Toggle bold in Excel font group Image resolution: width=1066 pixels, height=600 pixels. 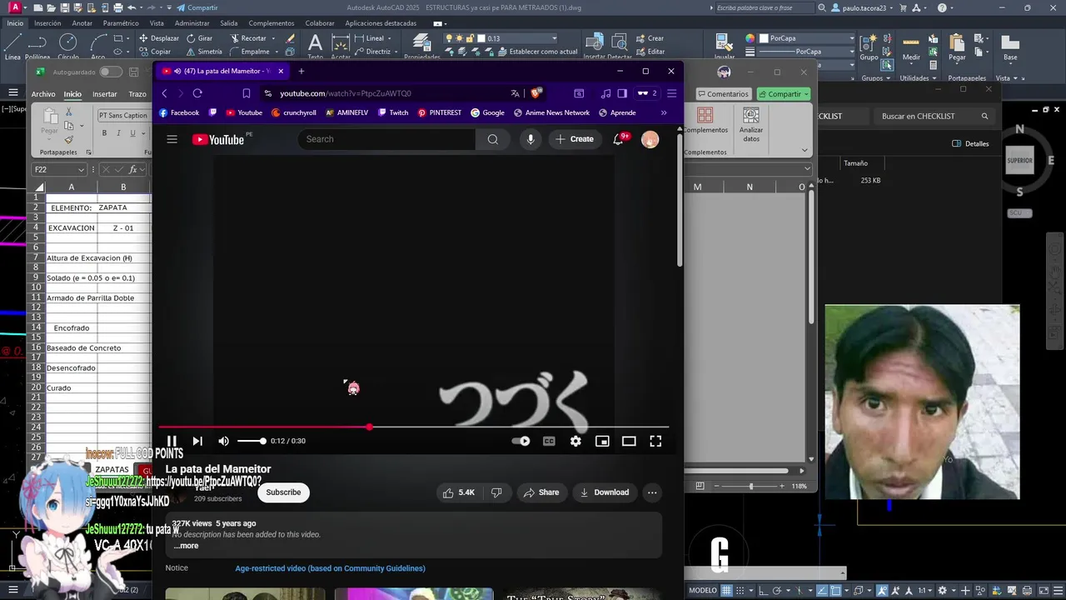(104, 133)
